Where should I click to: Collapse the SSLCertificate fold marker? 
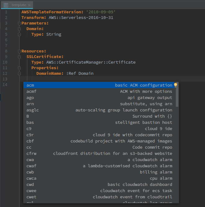pos(19,57)
